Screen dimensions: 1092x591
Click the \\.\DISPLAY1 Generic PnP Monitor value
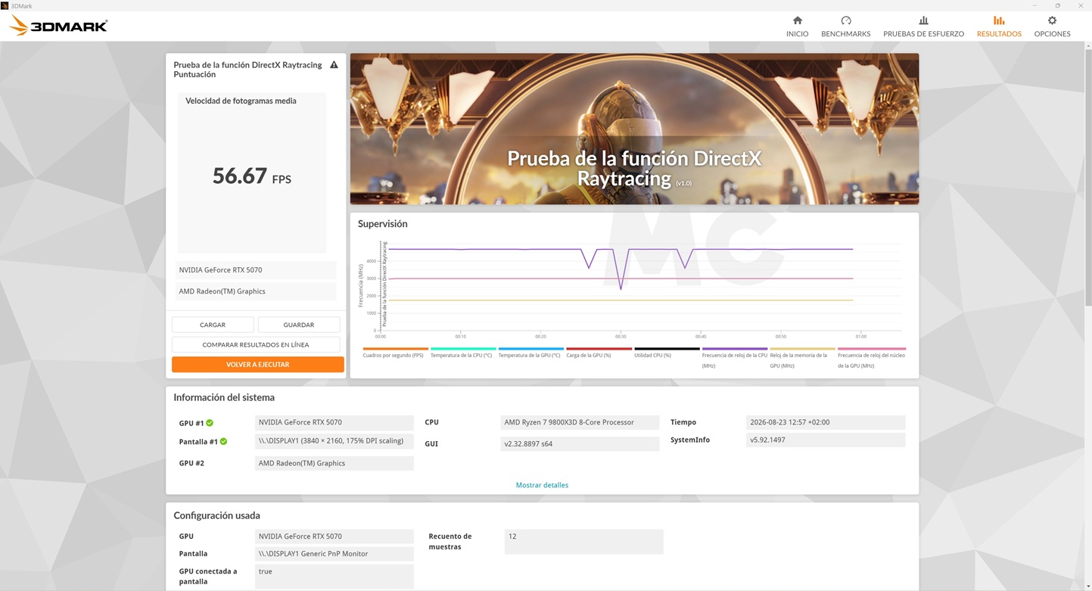(334, 554)
